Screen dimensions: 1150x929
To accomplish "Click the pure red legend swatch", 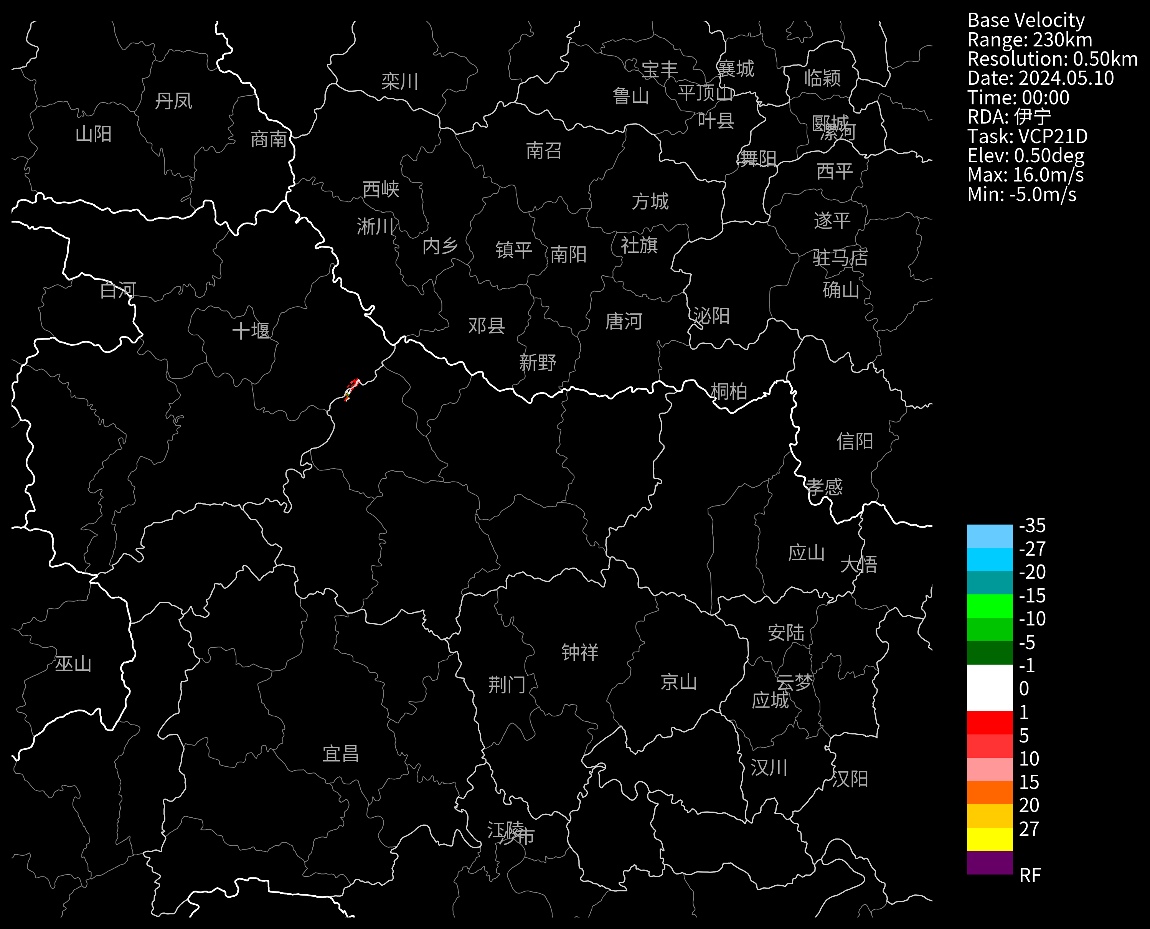I will (990, 723).
